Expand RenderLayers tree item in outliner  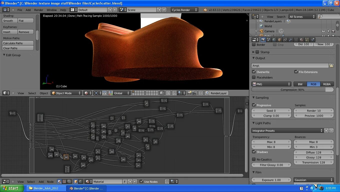pyautogui.click(x=258, y=21)
